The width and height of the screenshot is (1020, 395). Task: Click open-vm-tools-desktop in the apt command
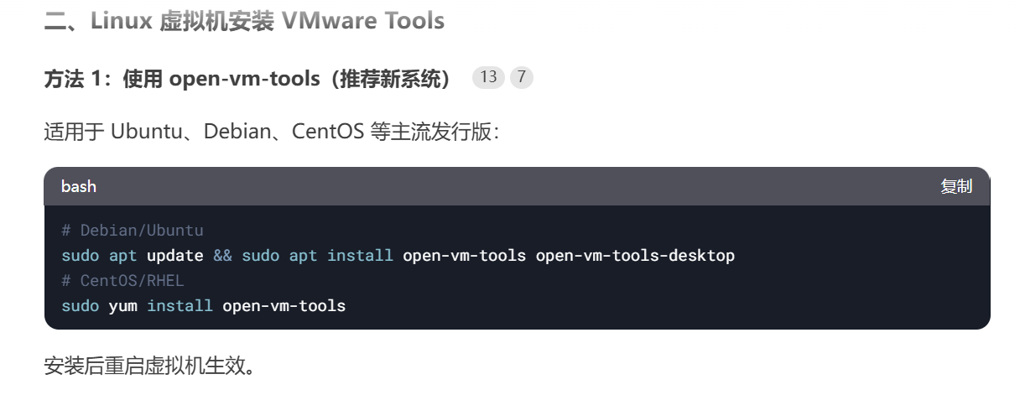[x=635, y=255]
